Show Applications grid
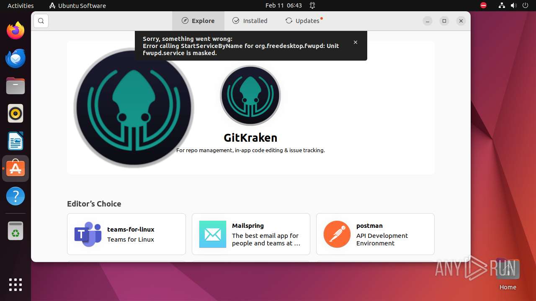Viewport: 536px width, 301px height. click(15, 285)
